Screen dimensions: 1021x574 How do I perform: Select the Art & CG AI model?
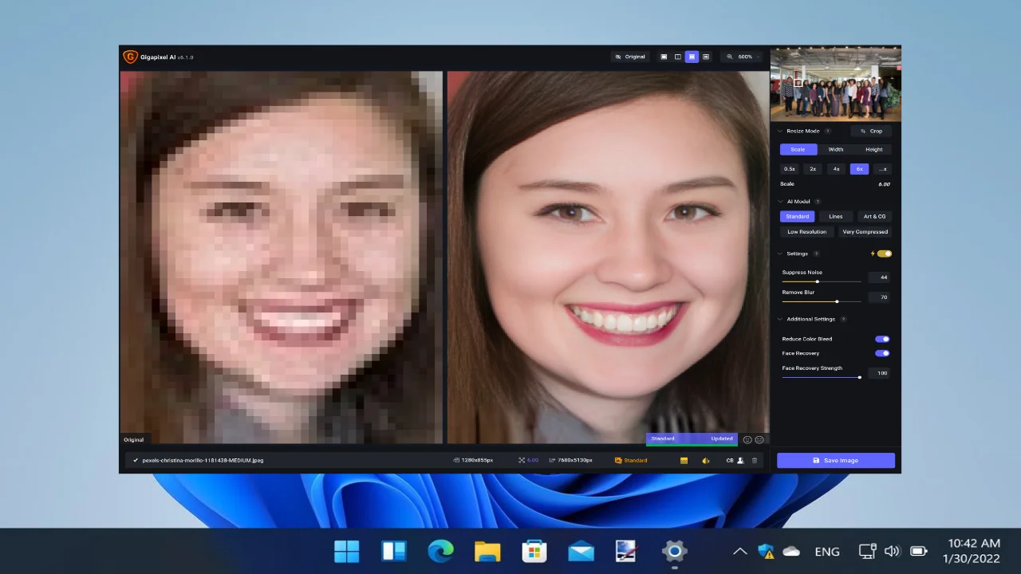point(874,216)
